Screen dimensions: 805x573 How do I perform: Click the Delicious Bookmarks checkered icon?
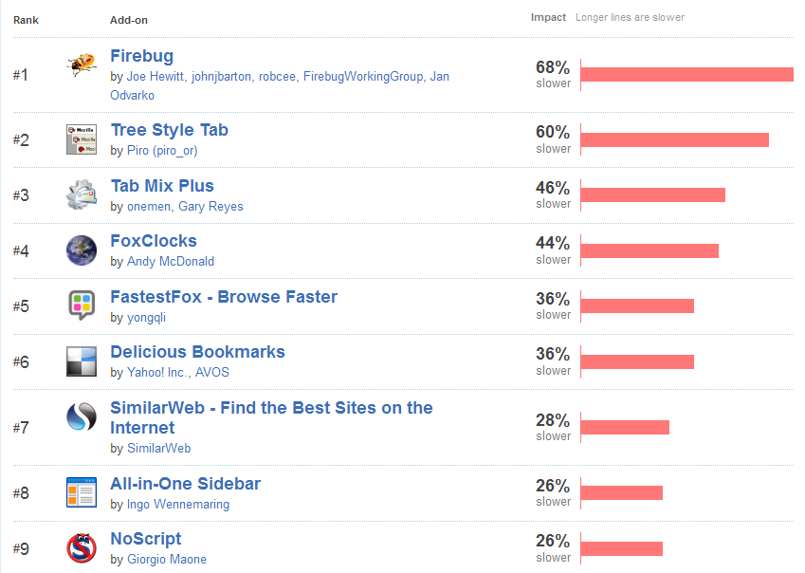tap(82, 361)
